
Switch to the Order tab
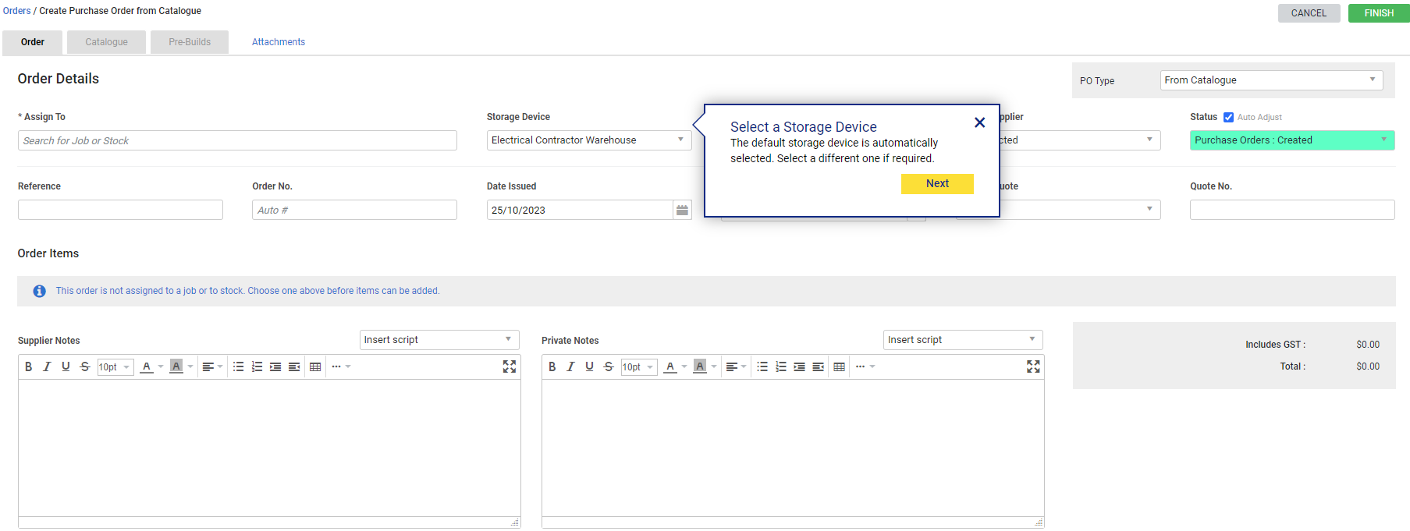tap(32, 42)
